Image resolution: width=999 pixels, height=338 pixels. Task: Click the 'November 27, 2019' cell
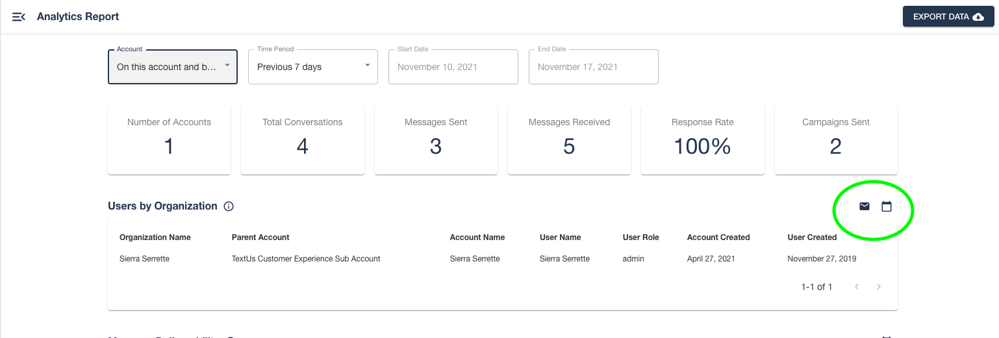pos(822,259)
